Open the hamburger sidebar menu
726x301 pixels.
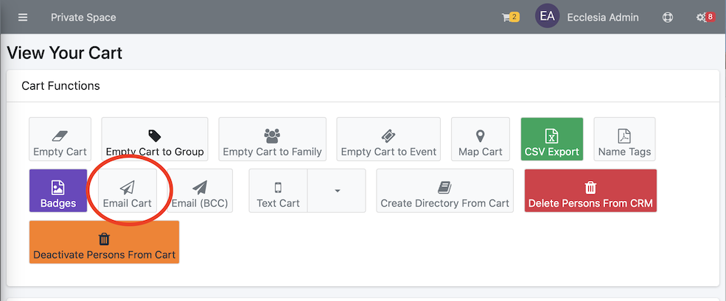point(23,18)
